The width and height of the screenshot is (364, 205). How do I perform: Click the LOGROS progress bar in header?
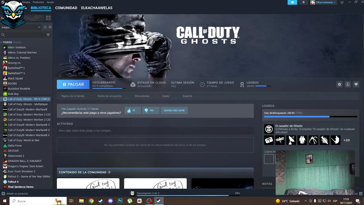pos(263,86)
